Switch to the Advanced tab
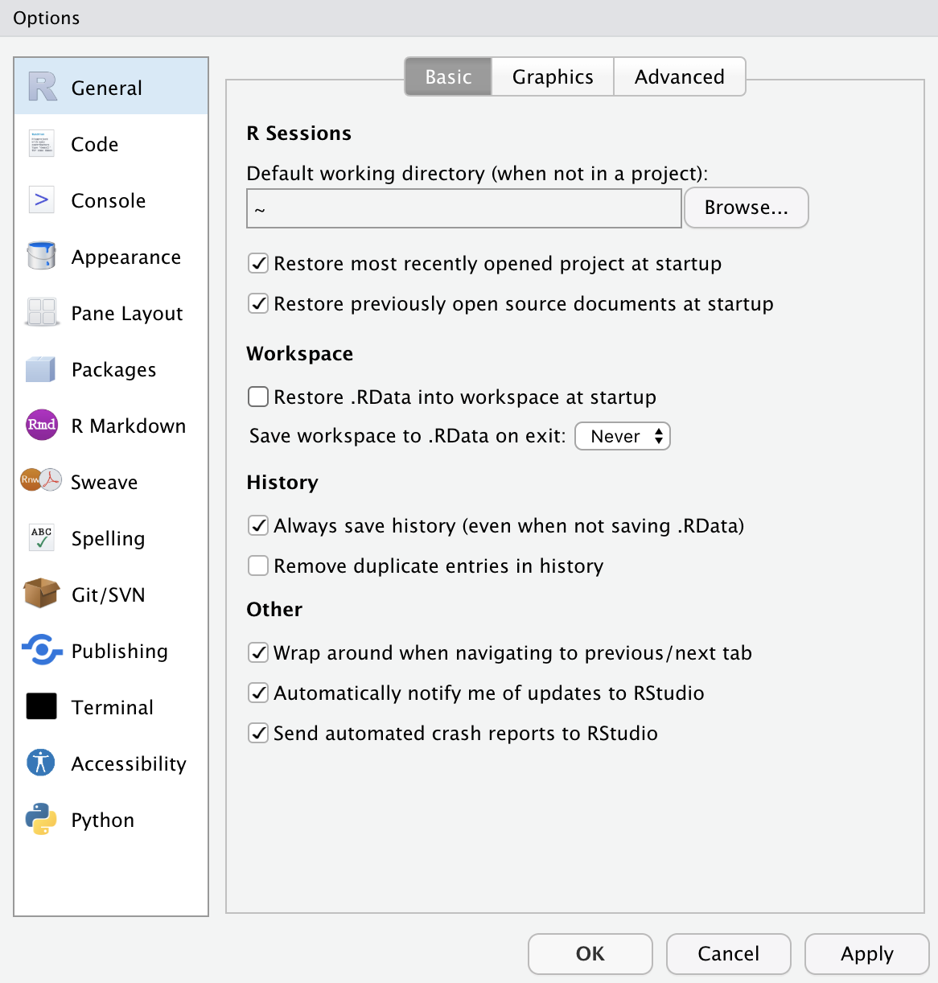The image size is (938, 983). tap(679, 77)
